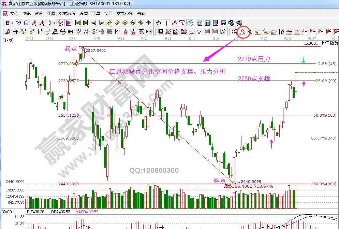Open the 公式选股 menu

(68, 14)
